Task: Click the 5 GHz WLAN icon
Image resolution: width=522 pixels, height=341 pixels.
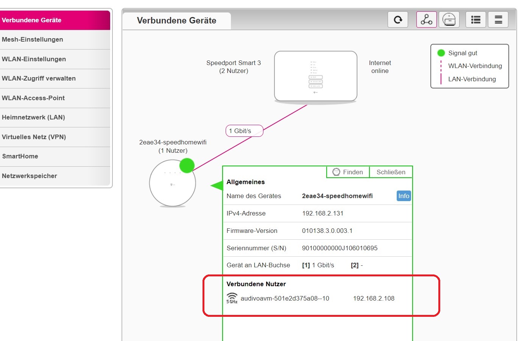Action: point(232,298)
